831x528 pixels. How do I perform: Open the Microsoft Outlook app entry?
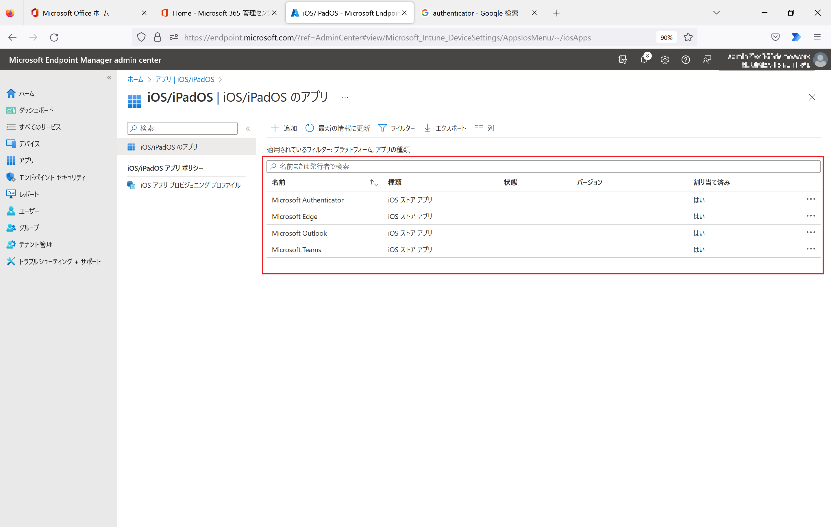click(299, 233)
